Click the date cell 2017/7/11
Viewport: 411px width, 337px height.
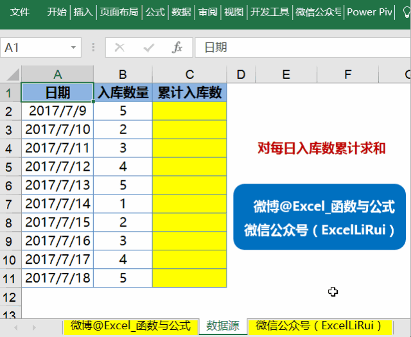coord(57,148)
